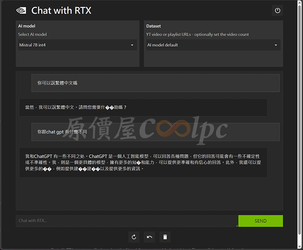The height and width of the screenshot is (250, 303).
Task: Click the user message 你可以說繁體中文嗎
Action: [156, 83]
